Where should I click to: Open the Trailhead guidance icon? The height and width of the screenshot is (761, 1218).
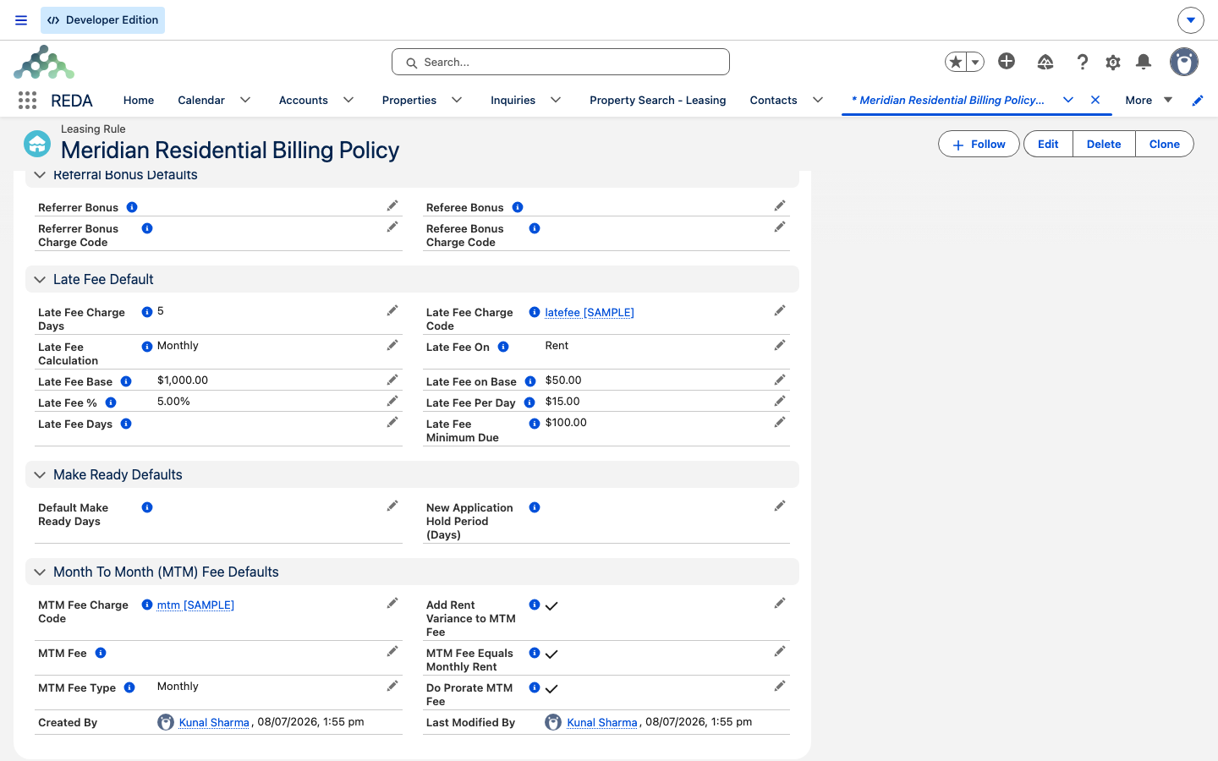pyautogui.click(x=1045, y=62)
